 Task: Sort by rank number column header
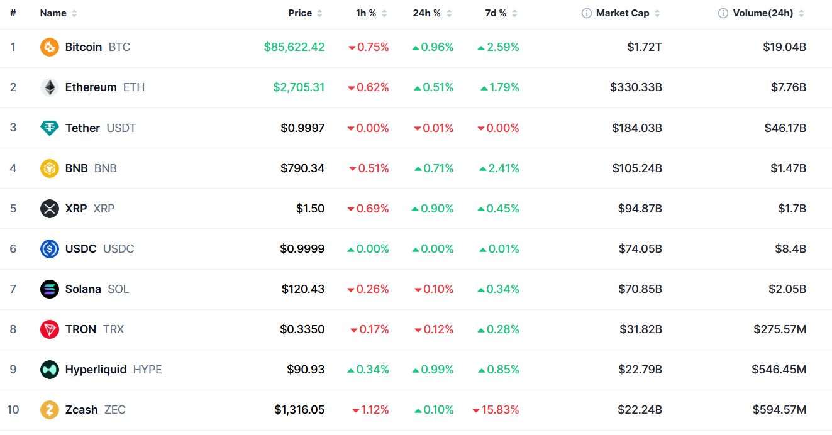point(13,13)
